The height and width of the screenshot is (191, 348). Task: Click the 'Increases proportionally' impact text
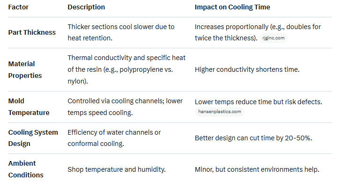point(258,27)
